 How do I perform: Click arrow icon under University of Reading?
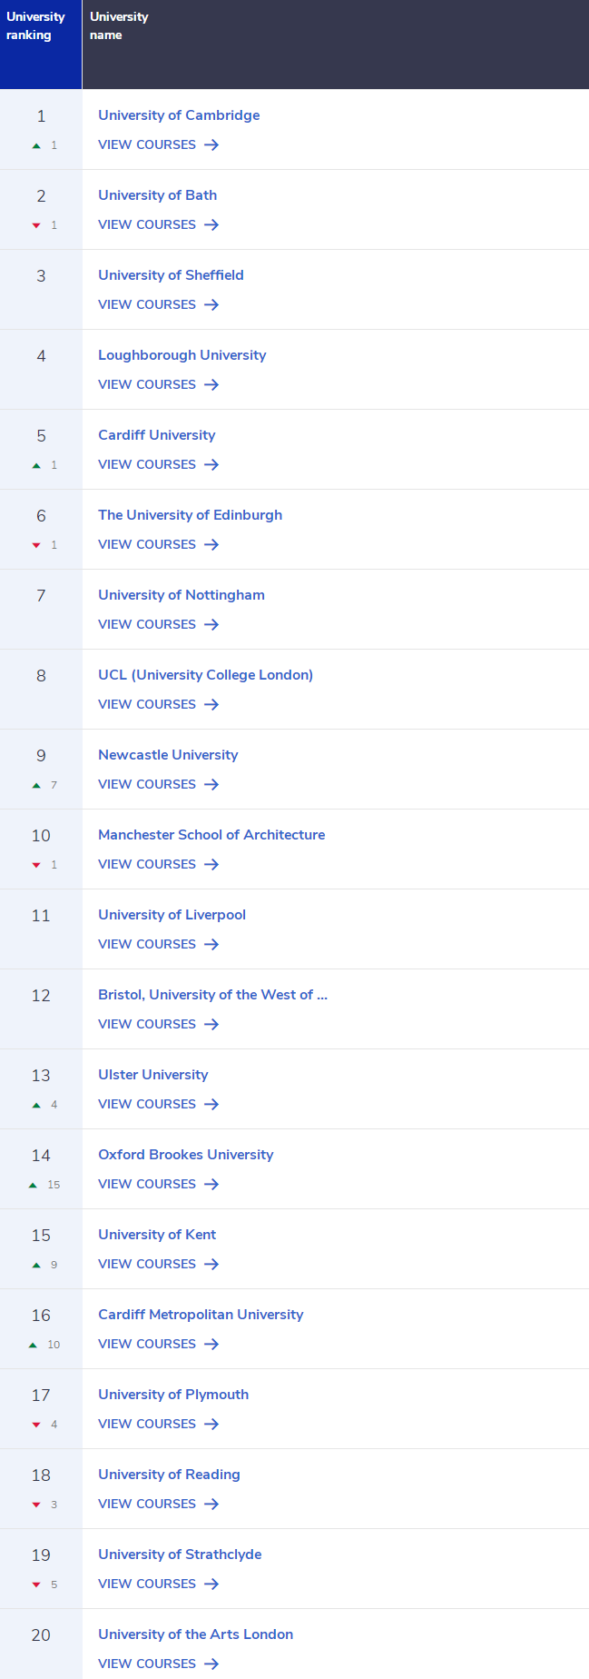[211, 1504]
